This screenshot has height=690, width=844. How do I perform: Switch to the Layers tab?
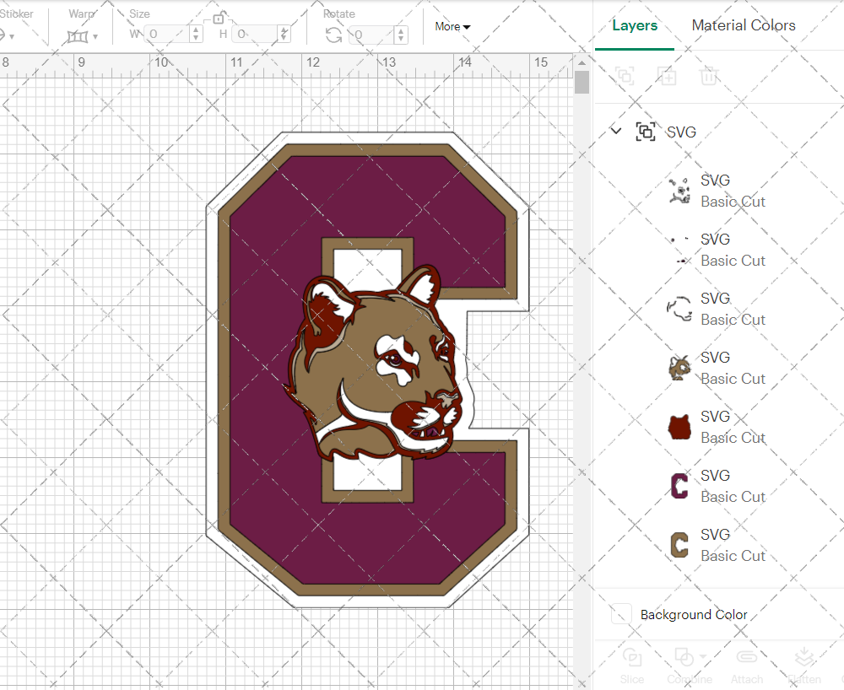coord(635,25)
